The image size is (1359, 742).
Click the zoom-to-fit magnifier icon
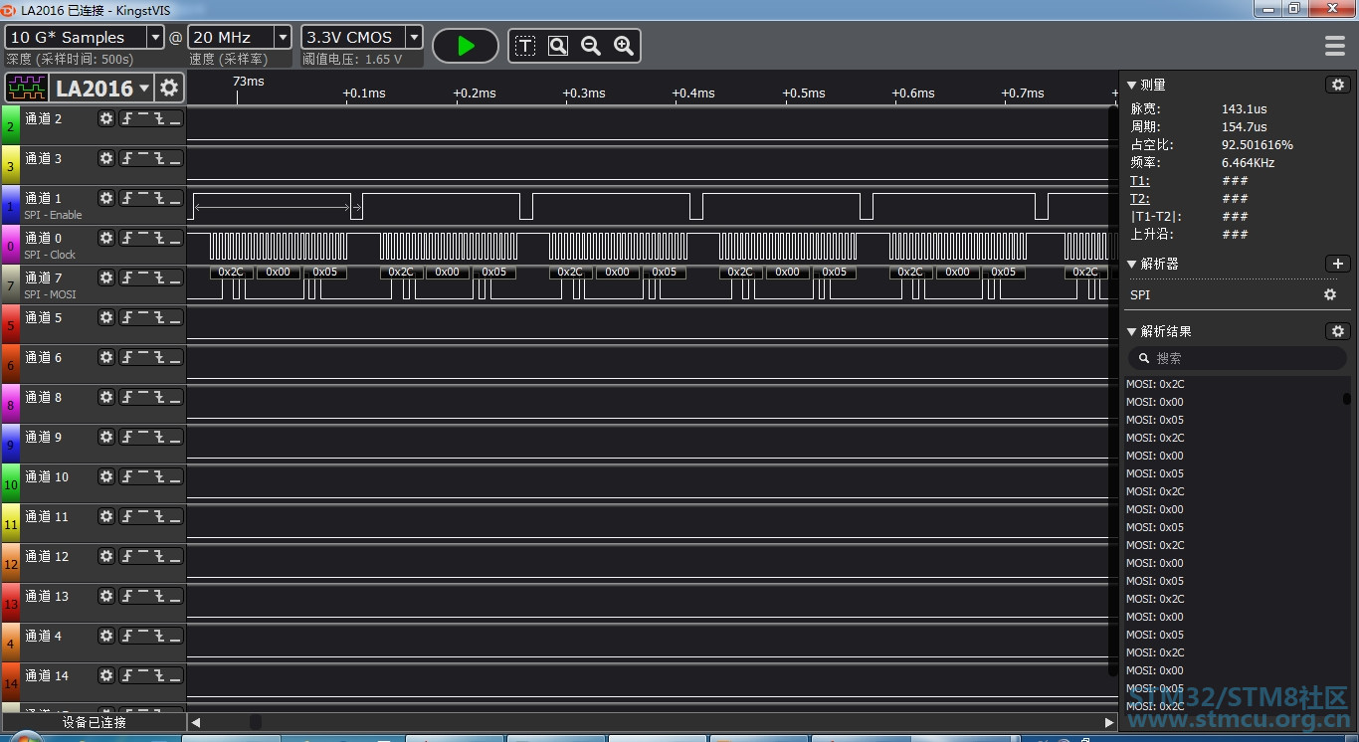(x=558, y=46)
